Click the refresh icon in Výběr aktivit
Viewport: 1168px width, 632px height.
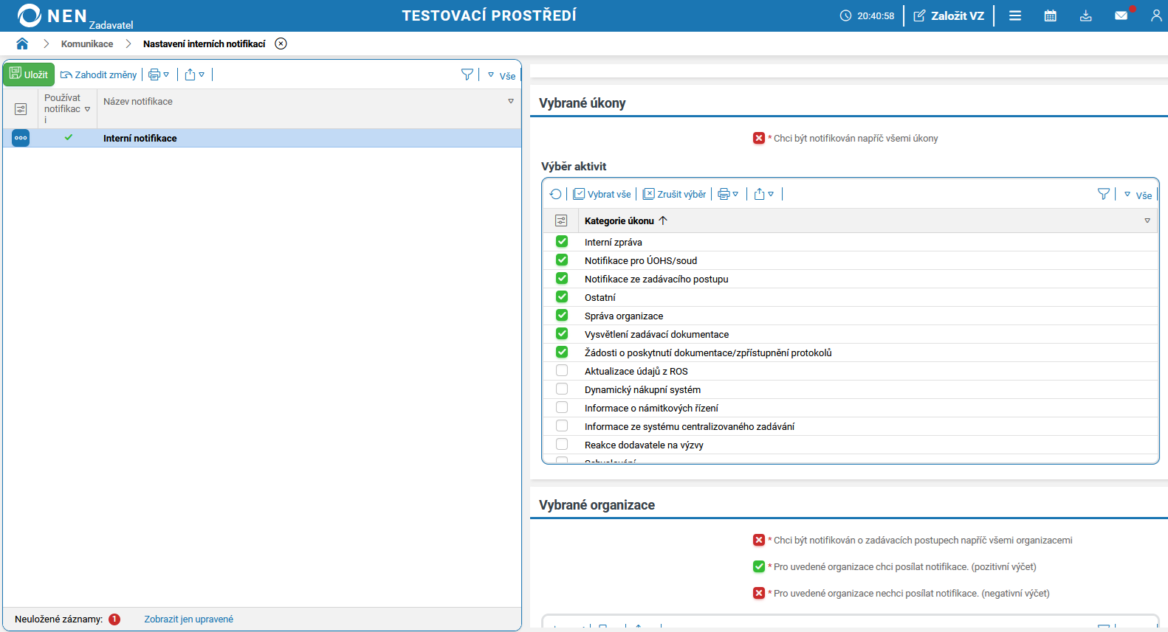(555, 194)
